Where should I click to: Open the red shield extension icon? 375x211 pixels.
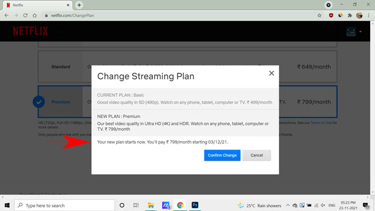[x=331, y=15]
